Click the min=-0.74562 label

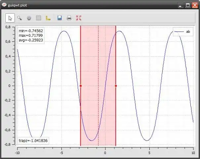tap(31, 31)
